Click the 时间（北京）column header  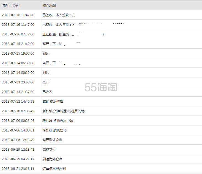click(11, 5)
